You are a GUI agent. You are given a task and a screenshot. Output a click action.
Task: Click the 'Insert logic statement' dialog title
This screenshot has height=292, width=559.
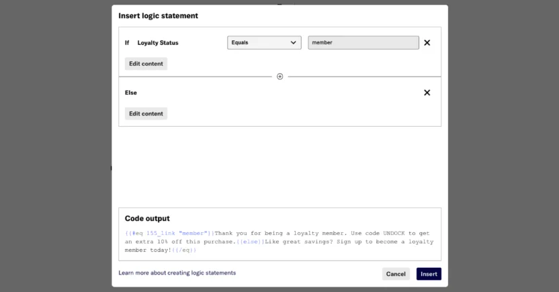click(159, 15)
